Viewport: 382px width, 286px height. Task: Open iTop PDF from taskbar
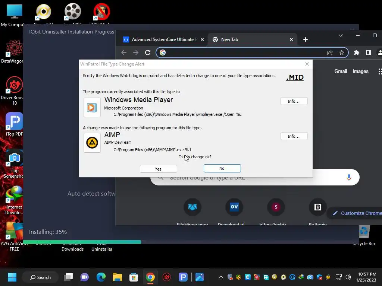183,277
